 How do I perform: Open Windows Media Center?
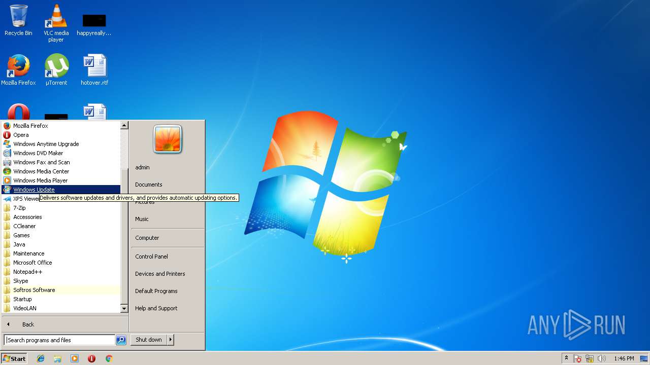[61, 171]
